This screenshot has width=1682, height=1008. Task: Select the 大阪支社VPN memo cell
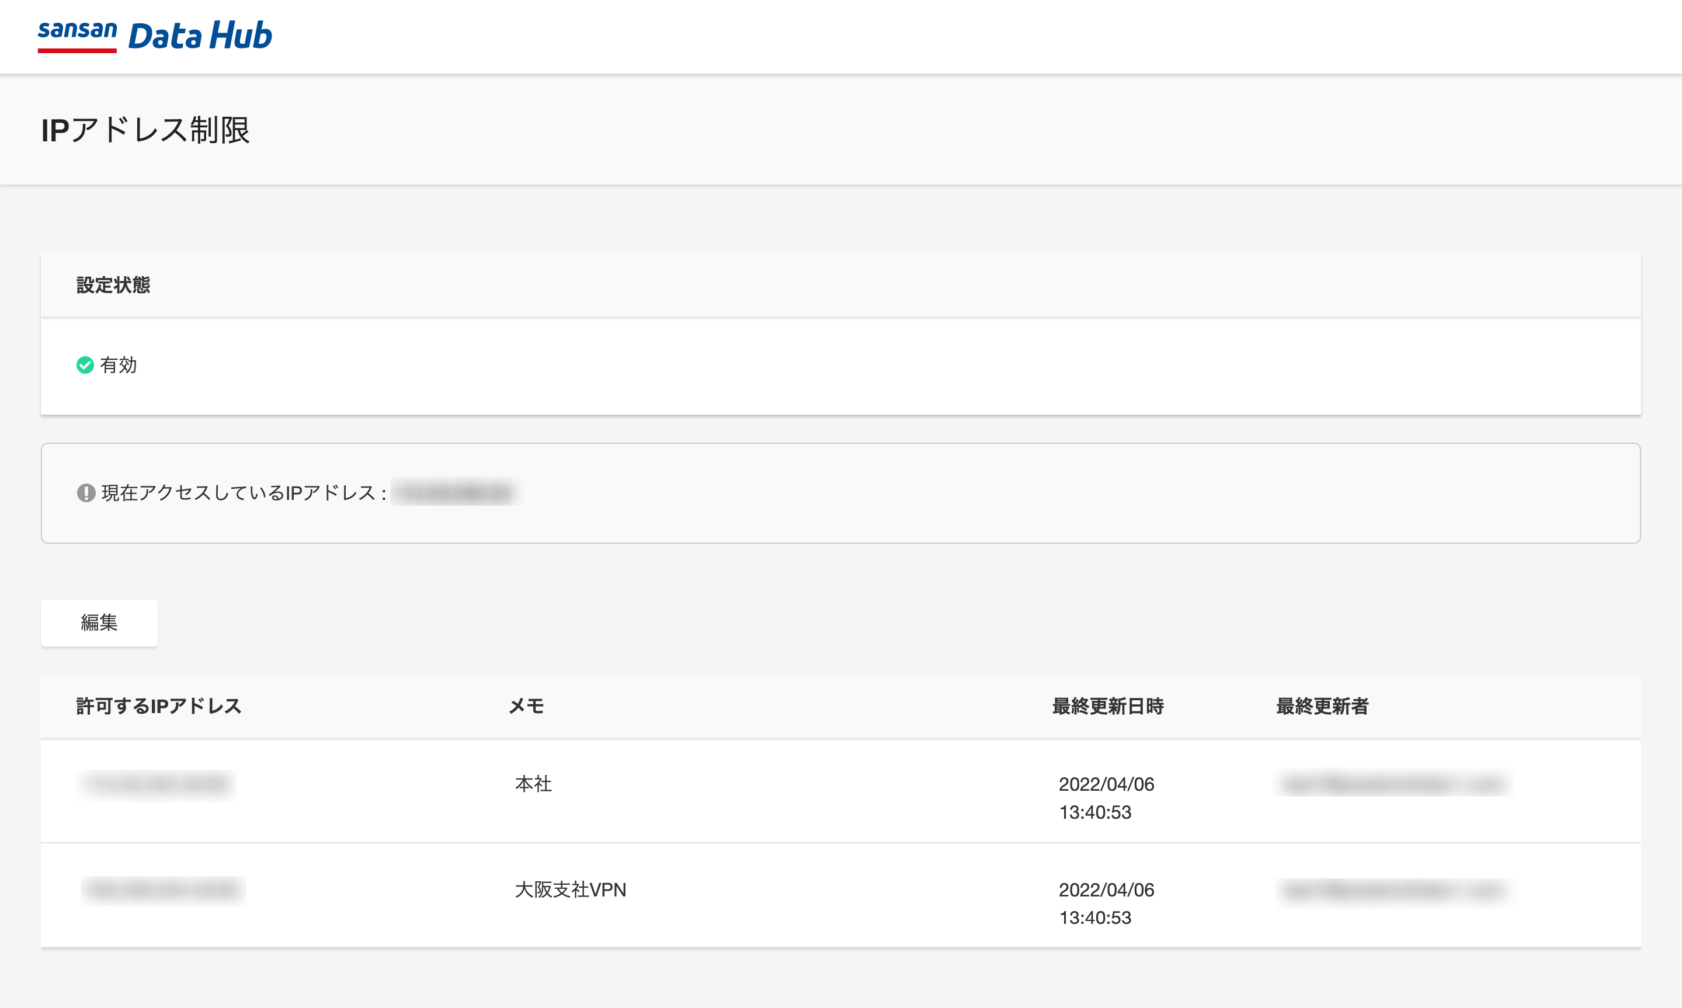pyautogui.click(x=571, y=890)
